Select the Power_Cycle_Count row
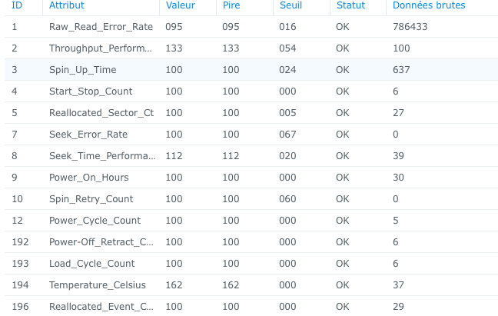498x316 pixels. tap(251, 221)
